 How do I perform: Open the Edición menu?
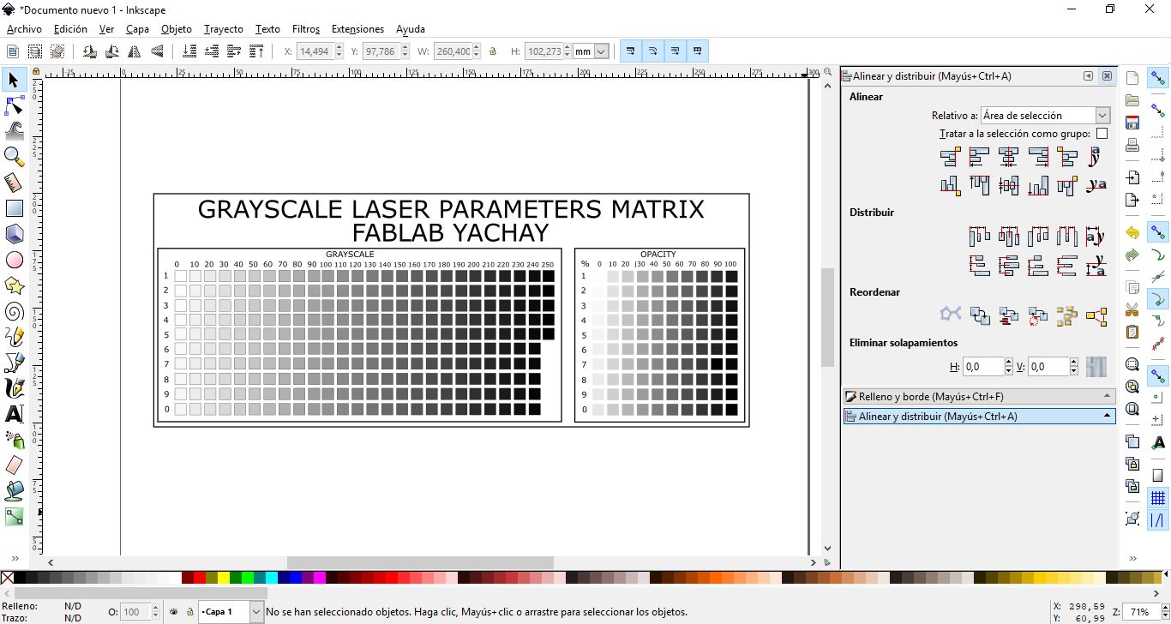[70, 29]
